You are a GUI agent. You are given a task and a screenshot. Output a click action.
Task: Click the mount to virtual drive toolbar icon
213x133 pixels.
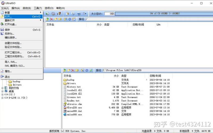coord(47,14)
